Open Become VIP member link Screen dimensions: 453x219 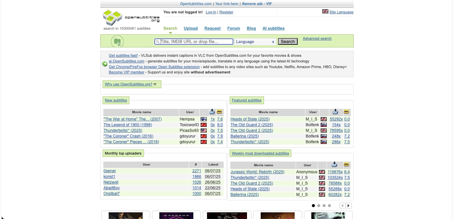coord(127,72)
